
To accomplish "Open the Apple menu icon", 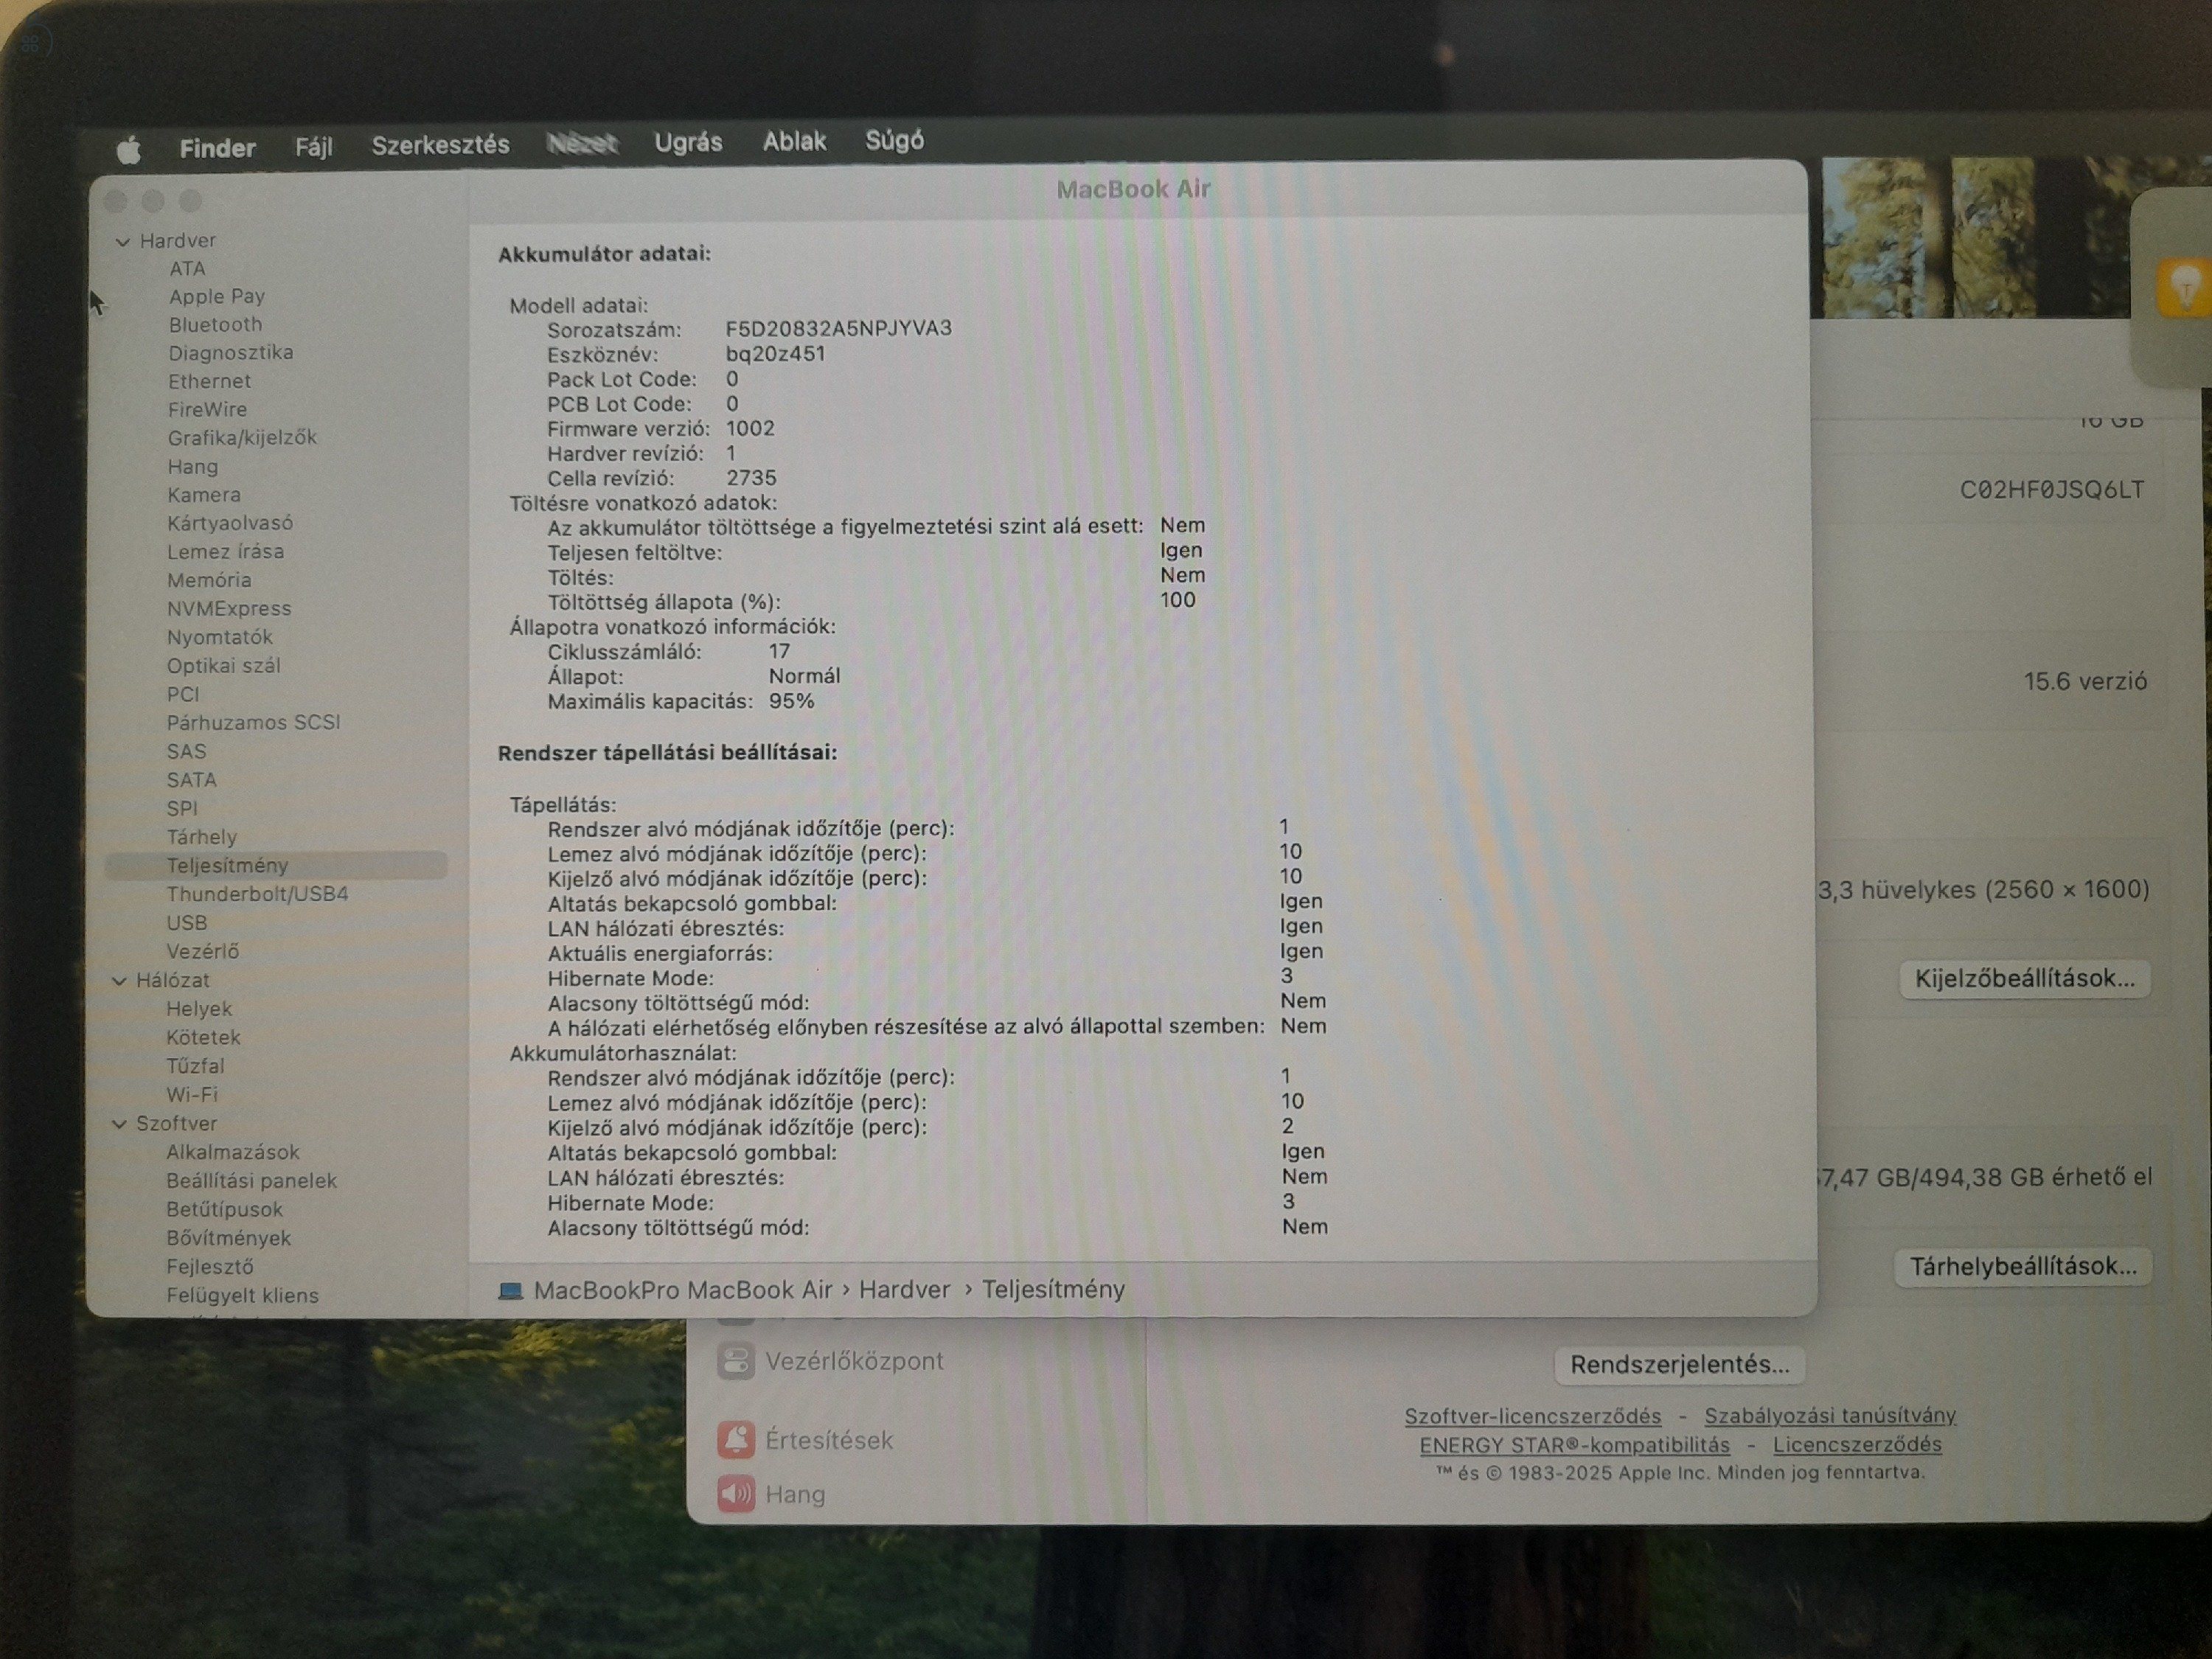I will pyautogui.click(x=128, y=150).
